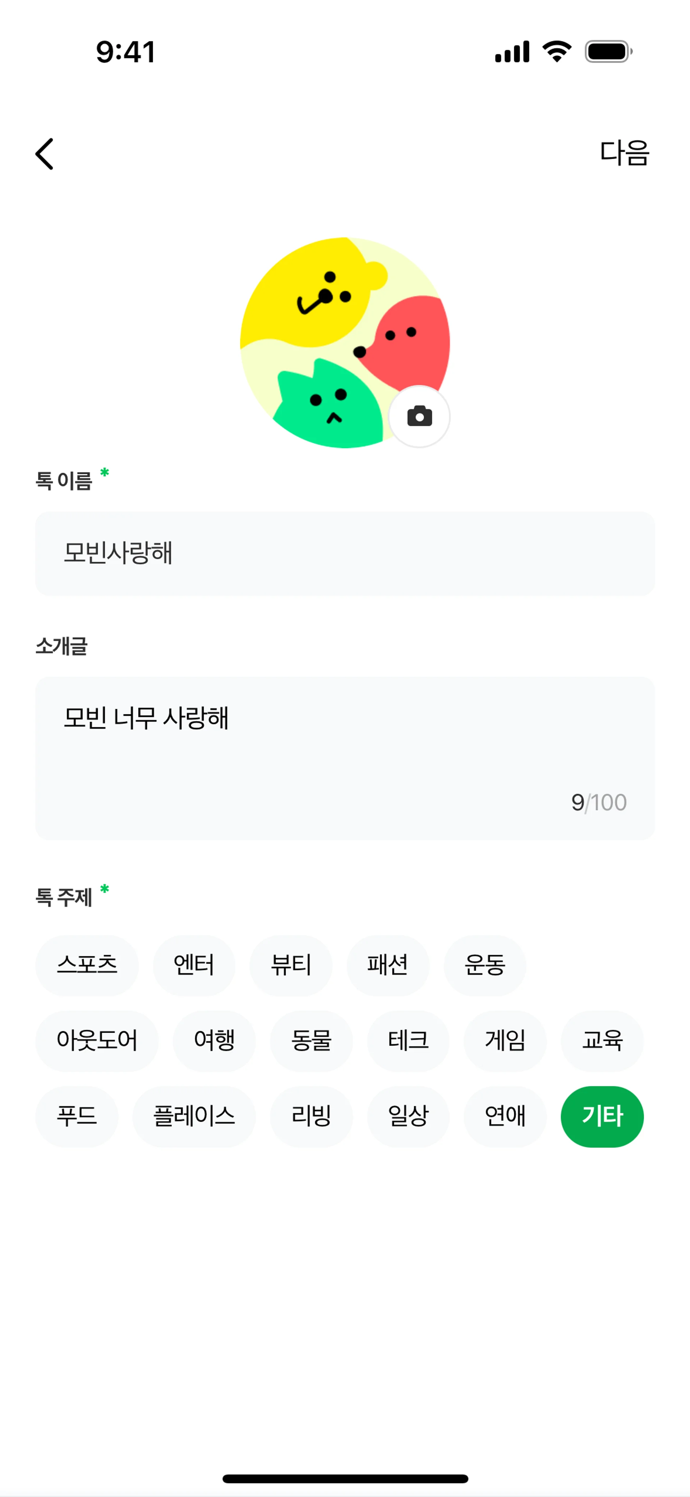
Task: Tap the cellular signal icon
Action: pyautogui.click(x=512, y=52)
